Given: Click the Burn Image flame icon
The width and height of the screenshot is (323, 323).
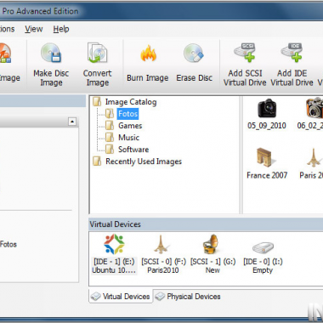Looking at the screenshot, I should pyautogui.click(x=148, y=54).
